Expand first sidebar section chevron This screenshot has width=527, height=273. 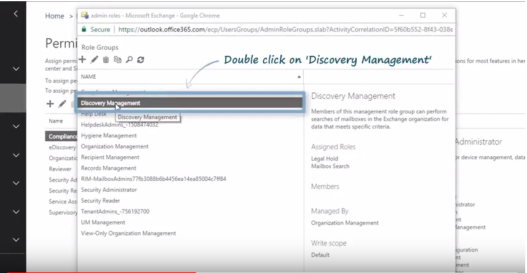(x=16, y=69)
